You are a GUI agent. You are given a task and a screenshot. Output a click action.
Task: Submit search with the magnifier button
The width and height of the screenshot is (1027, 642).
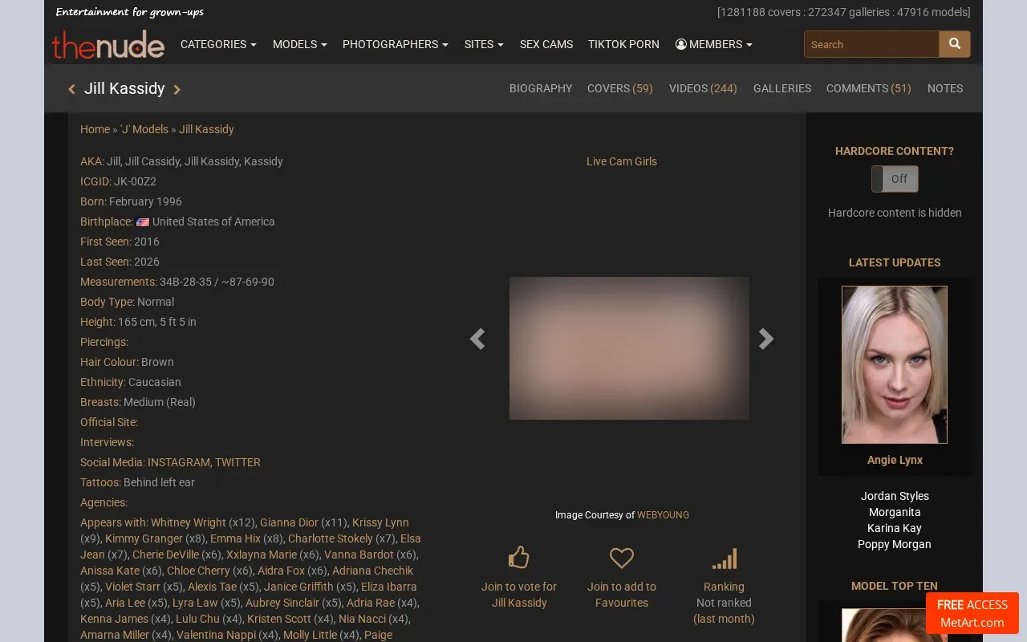tap(955, 44)
